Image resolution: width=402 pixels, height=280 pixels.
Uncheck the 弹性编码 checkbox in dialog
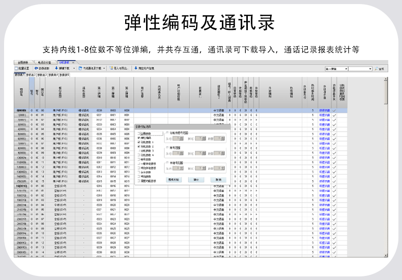tap(139, 138)
